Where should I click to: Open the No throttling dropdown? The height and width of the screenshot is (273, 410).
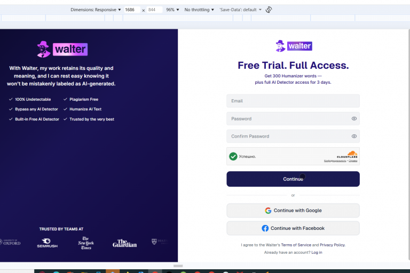click(199, 10)
